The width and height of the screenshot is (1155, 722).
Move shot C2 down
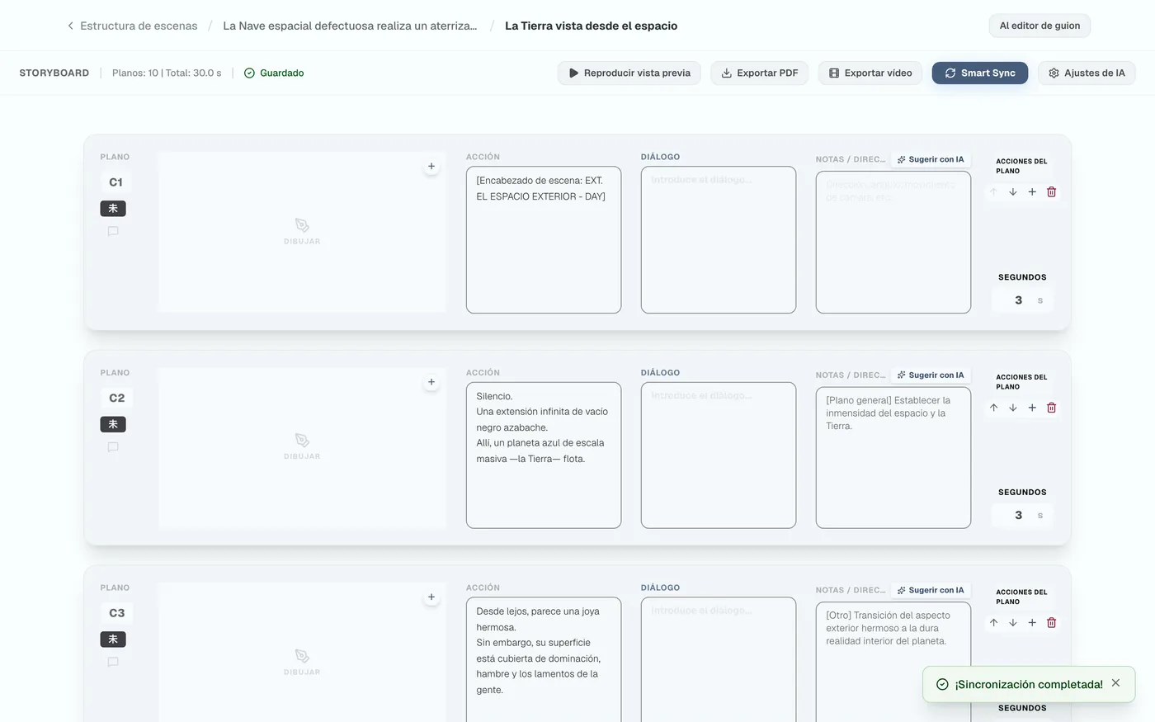[1012, 408]
